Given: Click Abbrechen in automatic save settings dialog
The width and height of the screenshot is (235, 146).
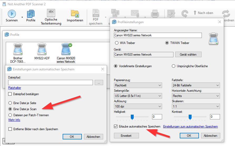Looking at the screenshot, I should [93, 137].
